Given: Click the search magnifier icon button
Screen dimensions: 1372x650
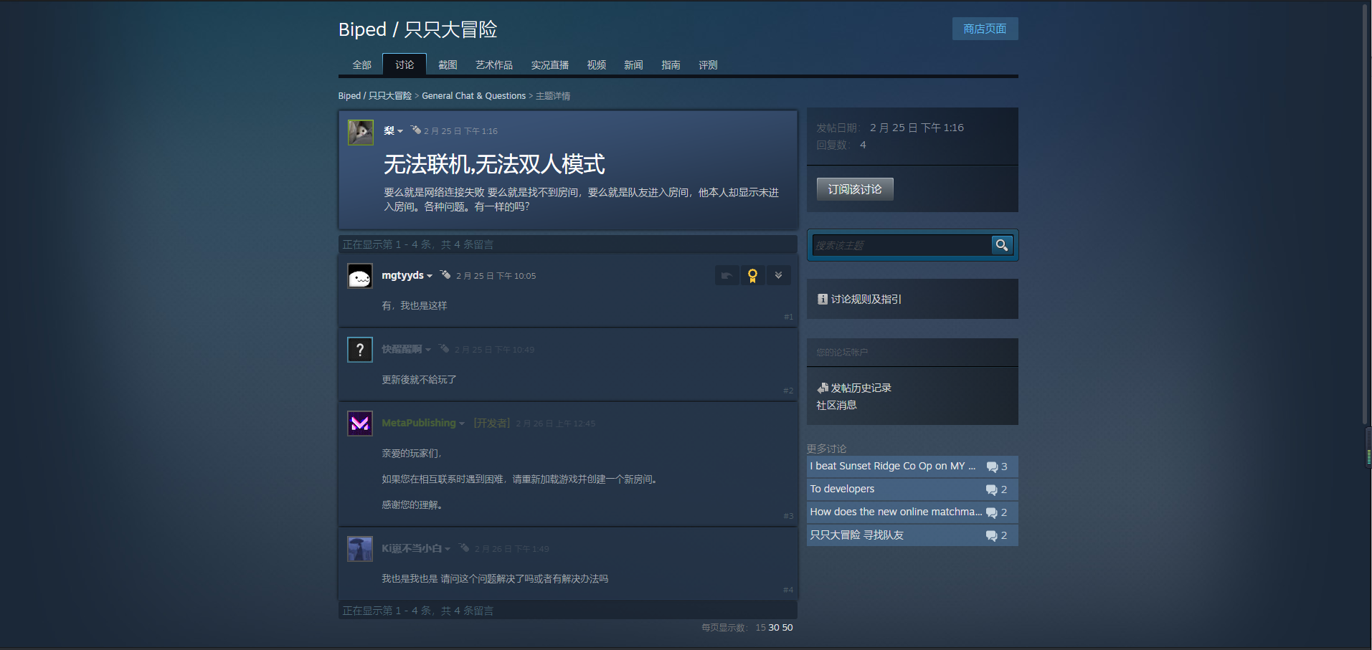Looking at the screenshot, I should click(x=1002, y=245).
